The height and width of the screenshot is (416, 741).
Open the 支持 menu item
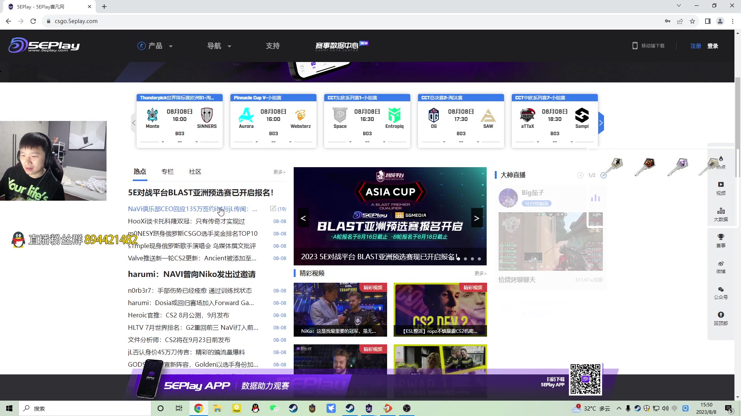point(272,46)
